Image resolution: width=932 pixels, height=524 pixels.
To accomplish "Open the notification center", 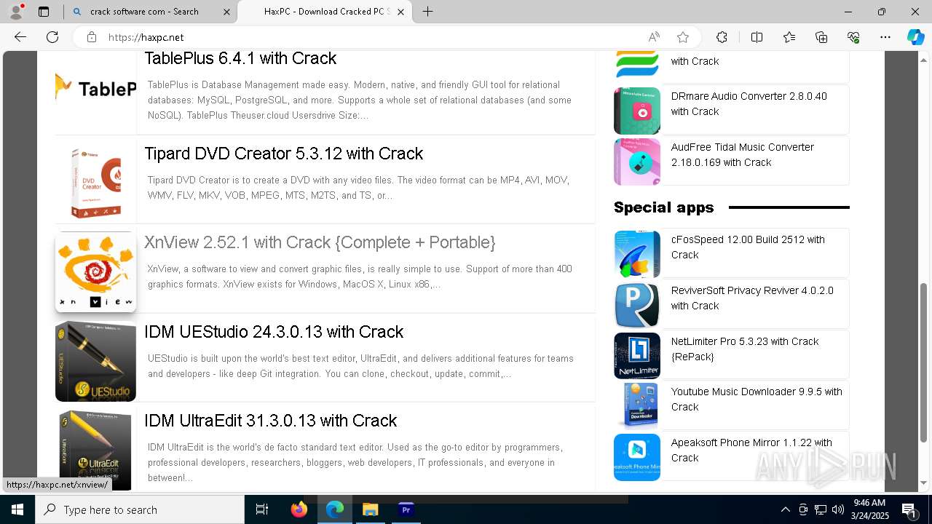I will (x=909, y=509).
